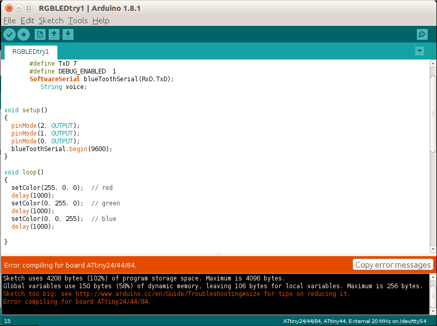Click the 'setColor(0, 255, 0);' green line
437x326 pixels.
[x=66, y=203]
